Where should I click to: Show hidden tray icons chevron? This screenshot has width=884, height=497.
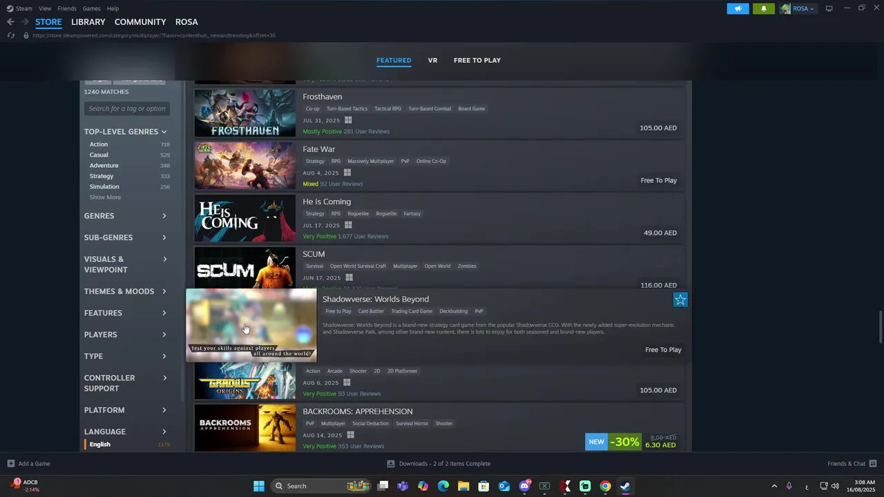[x=773, y=486]
